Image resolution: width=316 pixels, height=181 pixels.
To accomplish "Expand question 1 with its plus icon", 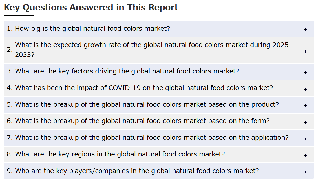I will 305,30.
